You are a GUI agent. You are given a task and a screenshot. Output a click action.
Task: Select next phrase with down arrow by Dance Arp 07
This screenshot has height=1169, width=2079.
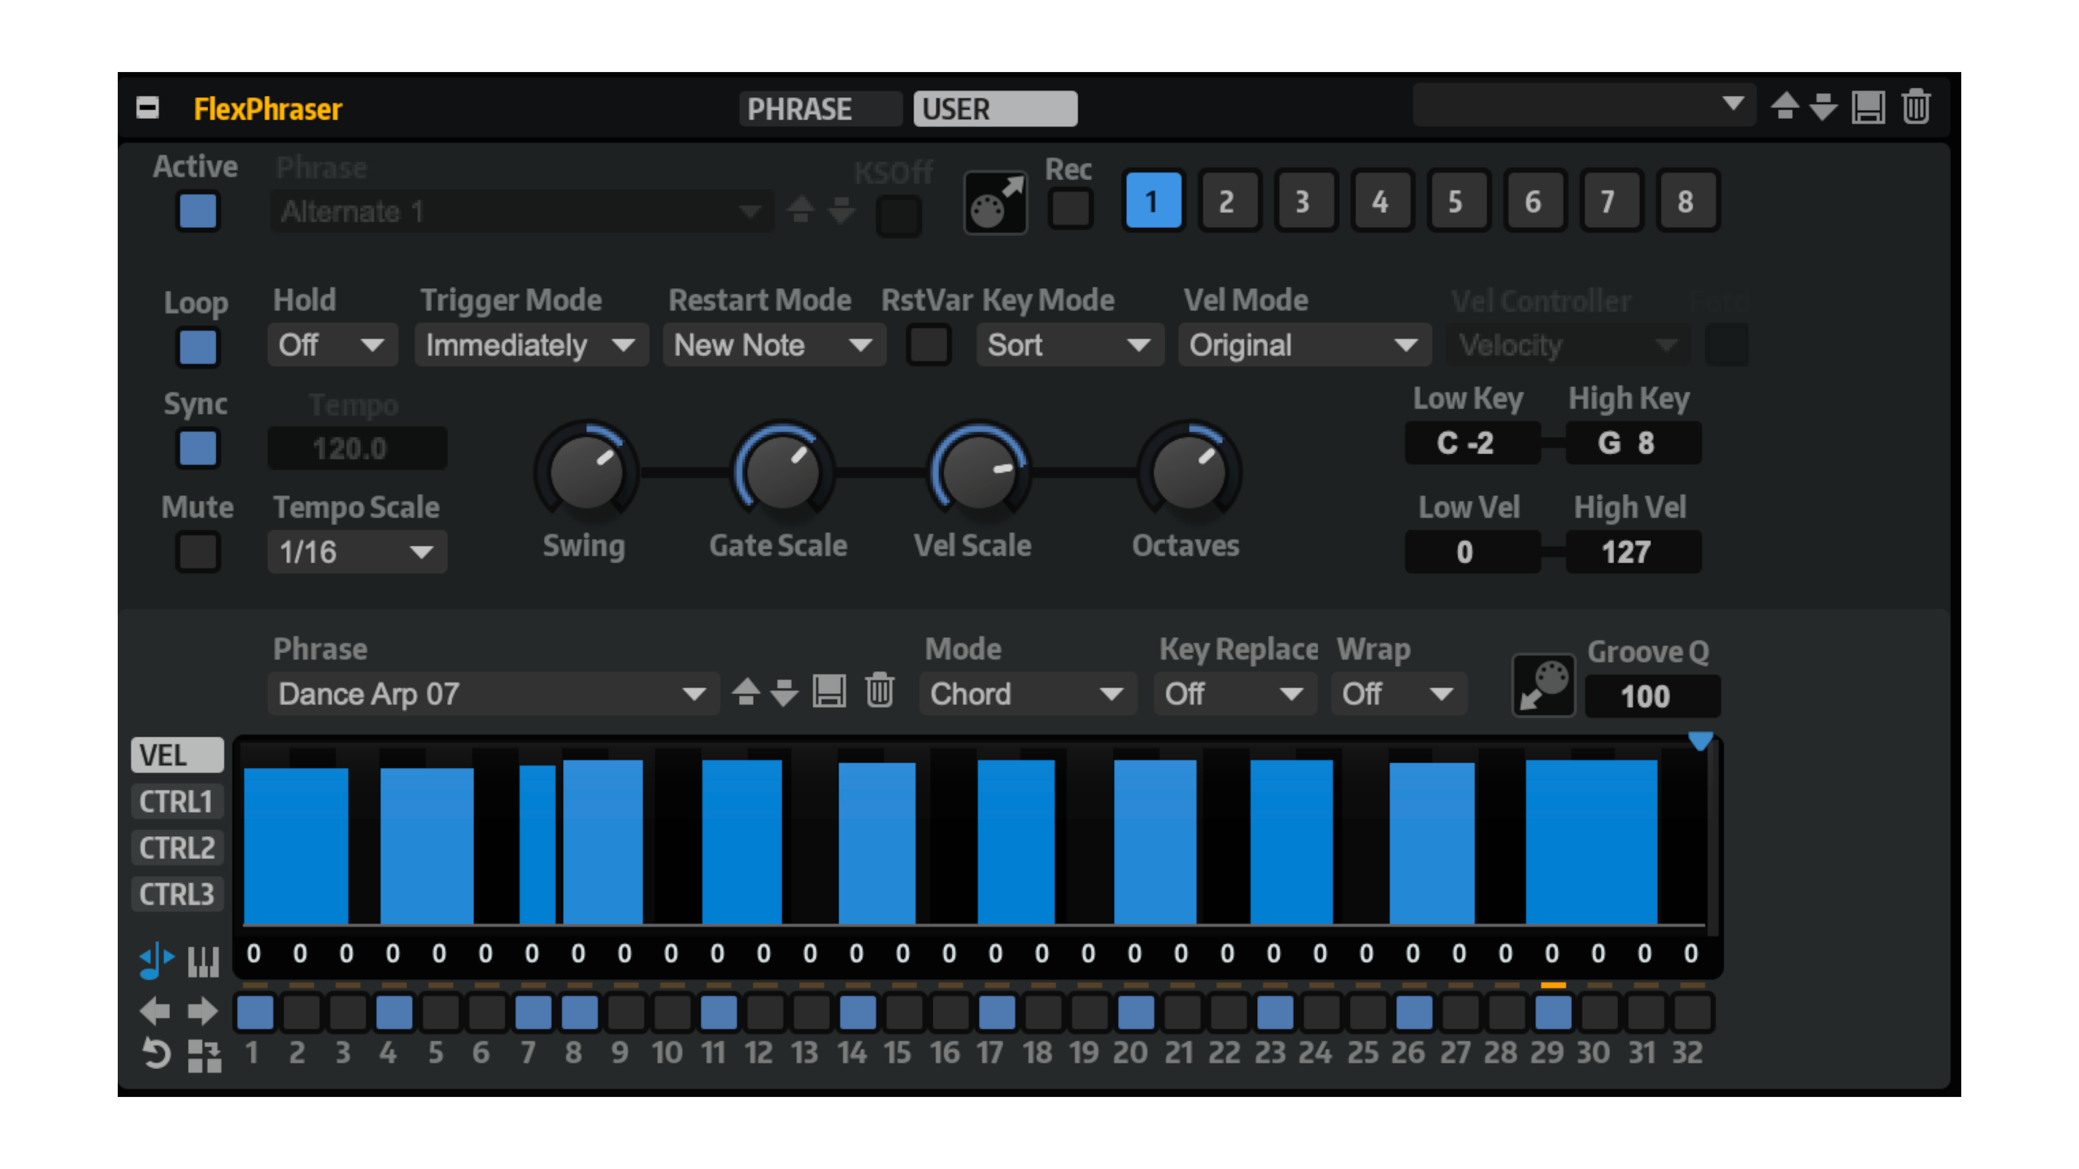[x=784, y=693]
